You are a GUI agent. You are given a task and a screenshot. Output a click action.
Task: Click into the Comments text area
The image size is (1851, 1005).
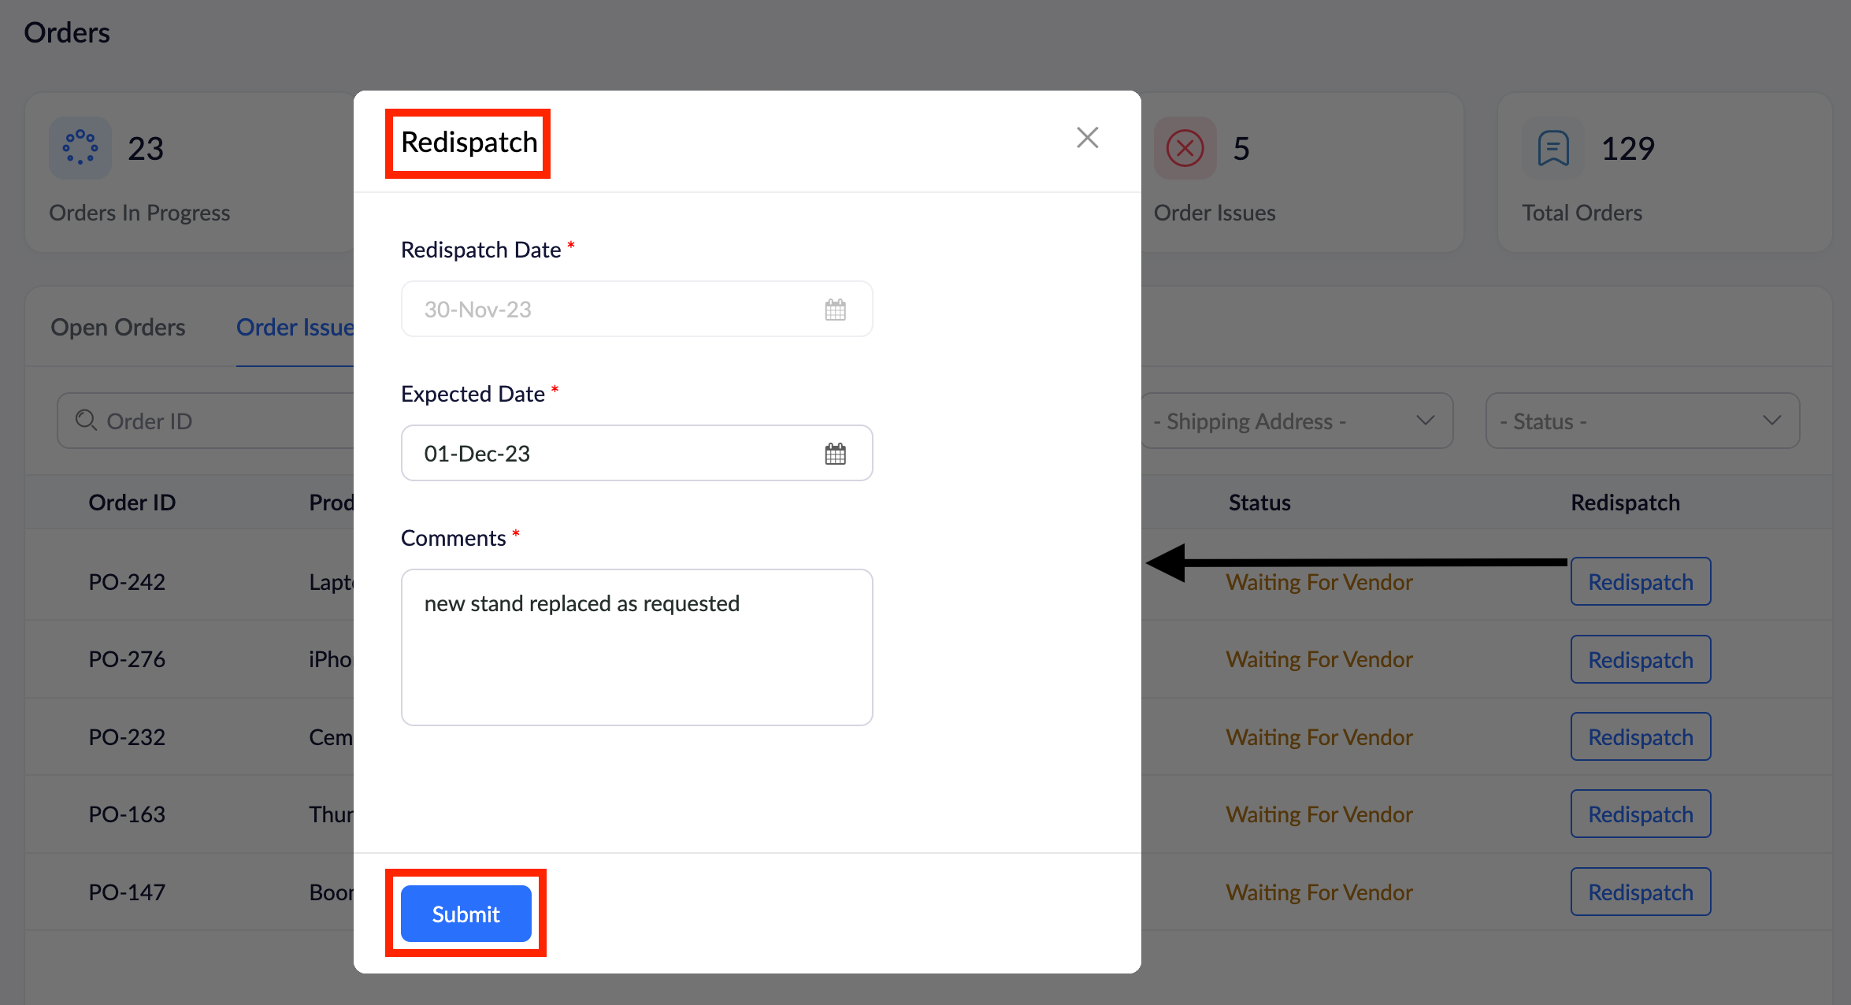click(636, 647)
